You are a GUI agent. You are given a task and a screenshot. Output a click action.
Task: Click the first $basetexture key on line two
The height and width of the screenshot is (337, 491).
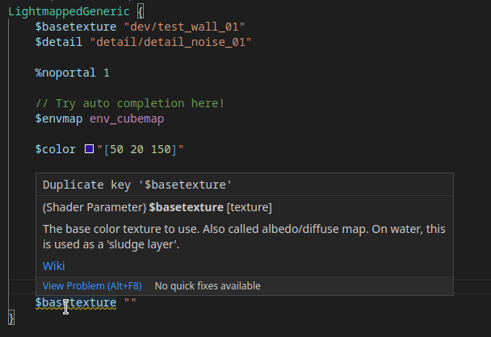(76, 27)
